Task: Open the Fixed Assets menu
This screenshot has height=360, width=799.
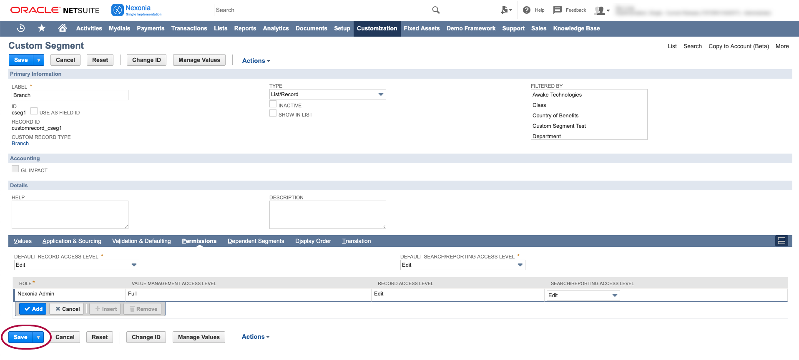Action: [422, 28]
